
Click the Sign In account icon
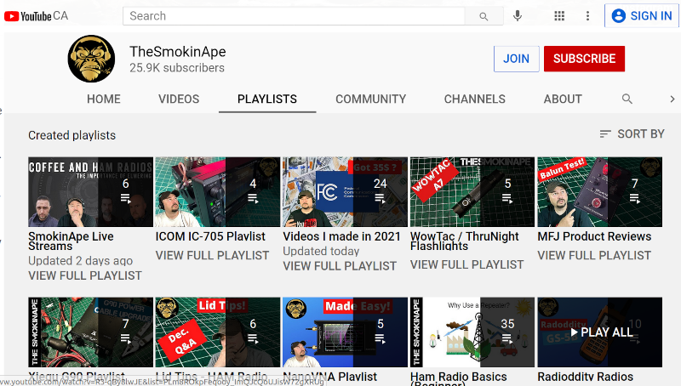(x=619, y=16)
